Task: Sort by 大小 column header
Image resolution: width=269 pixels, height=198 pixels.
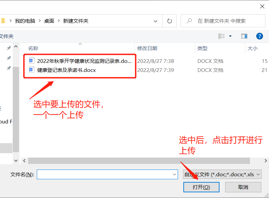Action: pos(253,48)
